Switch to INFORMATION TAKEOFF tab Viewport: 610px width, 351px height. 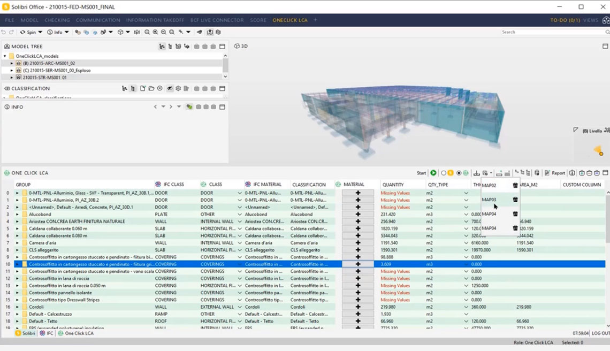click(x=155, y=20)
